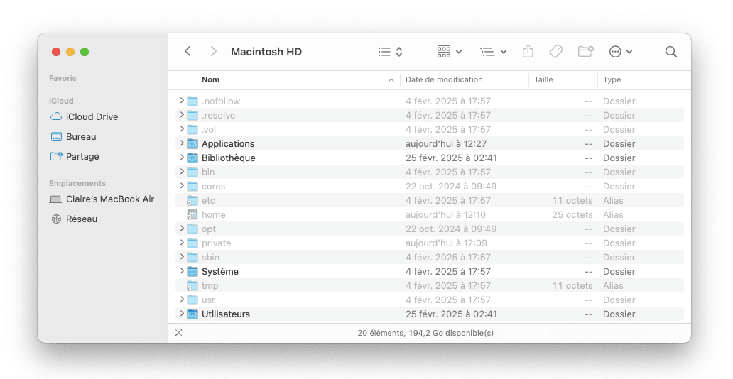Click the tmp alias icon
The height and width of the screenshot is (379, 733).
(x=192, y=285)
